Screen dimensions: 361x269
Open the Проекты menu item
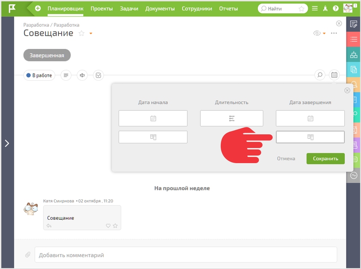(101, 9)
